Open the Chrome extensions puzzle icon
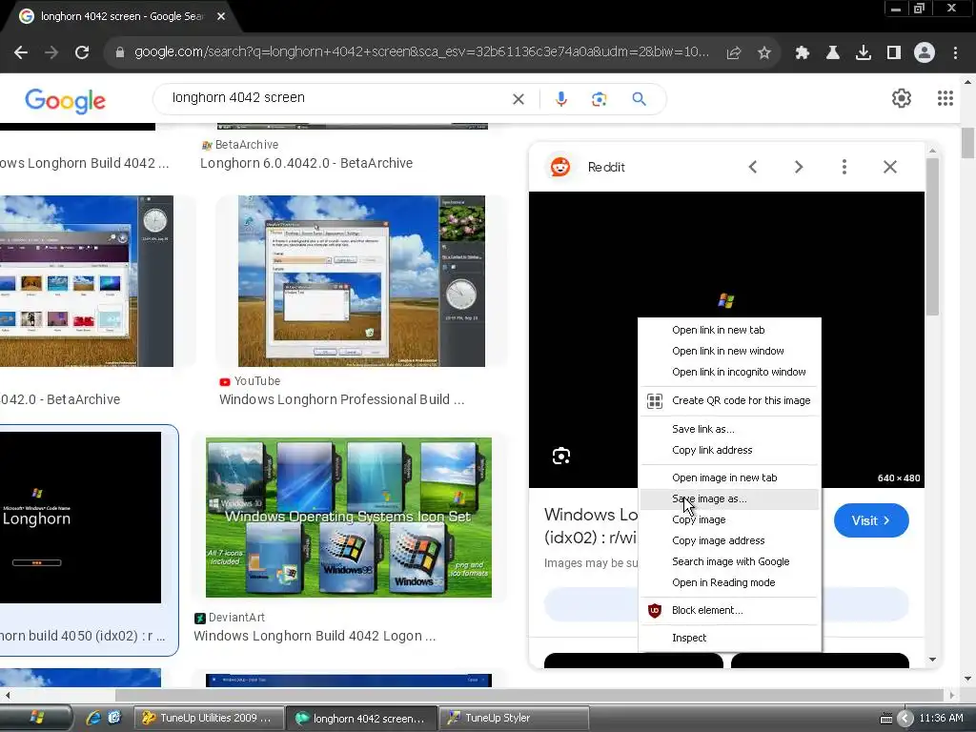This screenshot has width=976, height=732. [x=803, y=53]
